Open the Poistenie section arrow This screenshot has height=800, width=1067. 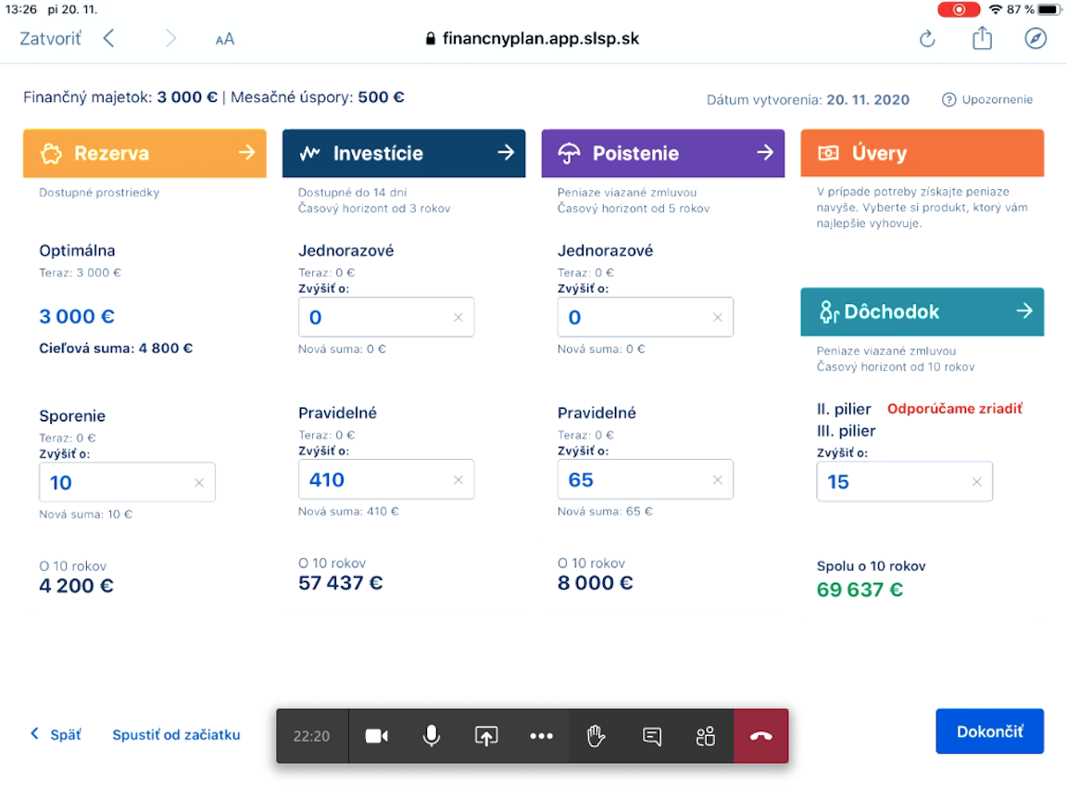765,153
